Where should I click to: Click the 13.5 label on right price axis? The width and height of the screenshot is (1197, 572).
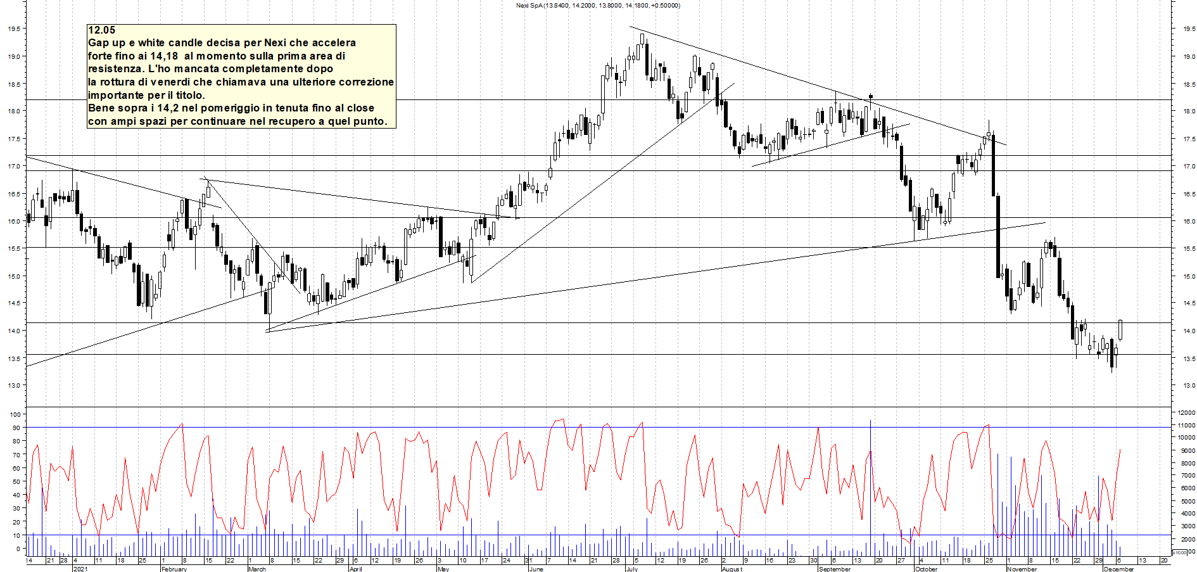tap(1189, 359)
